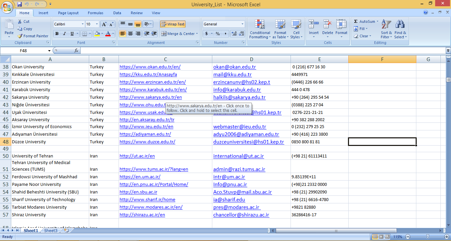Viewport: 451px width, 241px height.
Task: Switch to the Sheet3 worksheet tab
Action: coord(51,230)
